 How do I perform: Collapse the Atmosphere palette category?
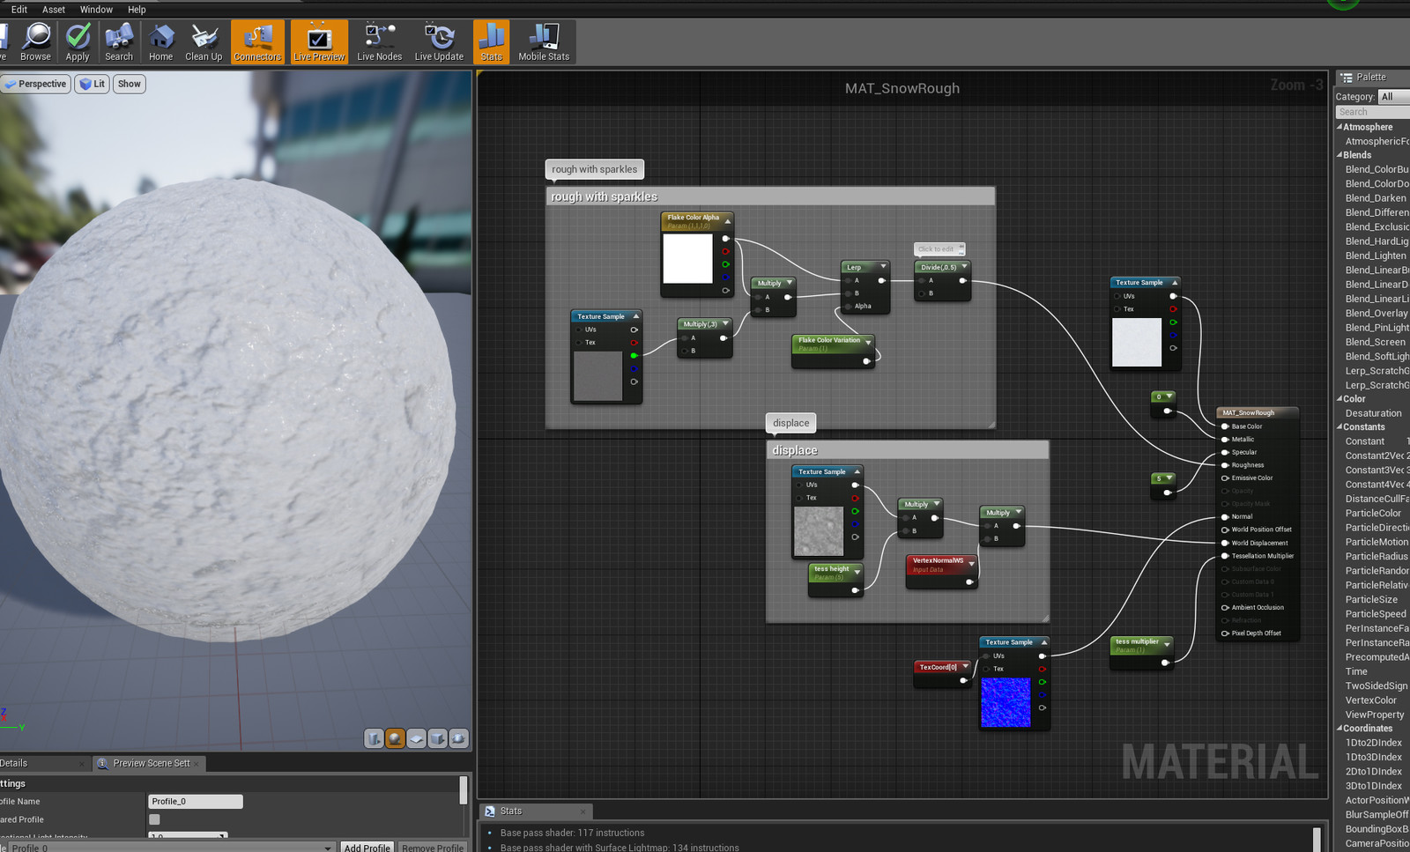(1339, 127)
